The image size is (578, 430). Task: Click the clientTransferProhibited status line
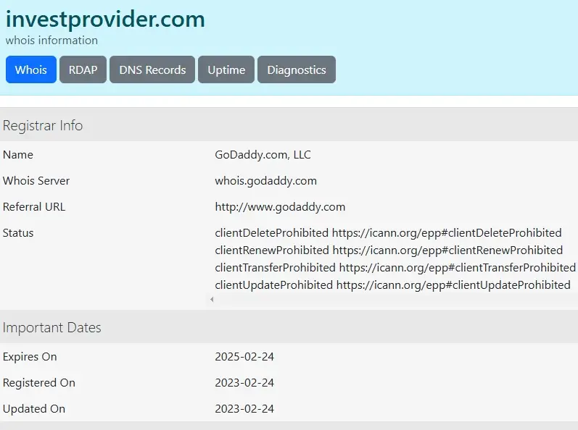tap(395, 267)
